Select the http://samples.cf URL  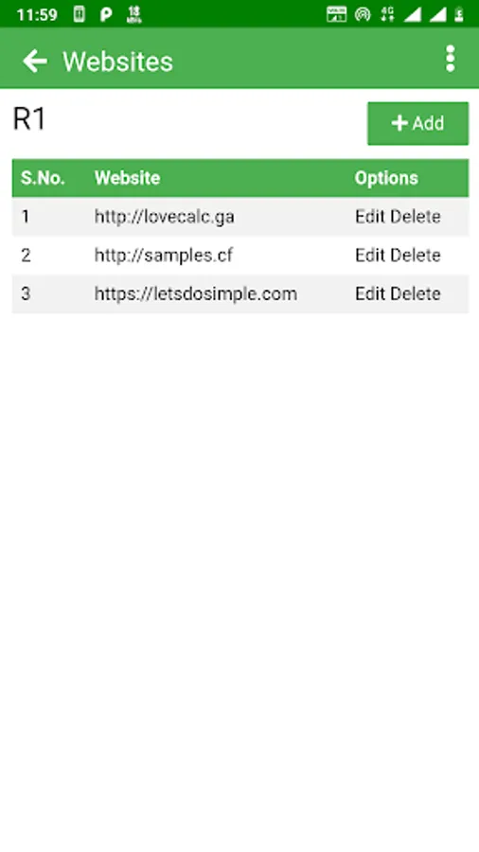(164, 256)
